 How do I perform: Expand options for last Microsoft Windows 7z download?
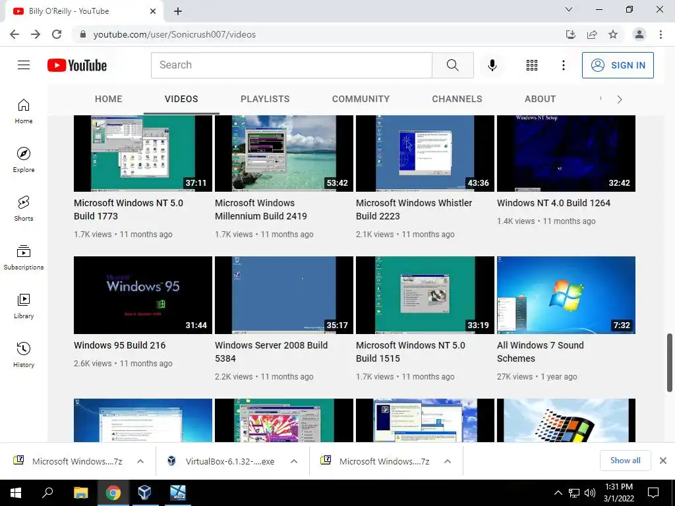tap(448, 461)
